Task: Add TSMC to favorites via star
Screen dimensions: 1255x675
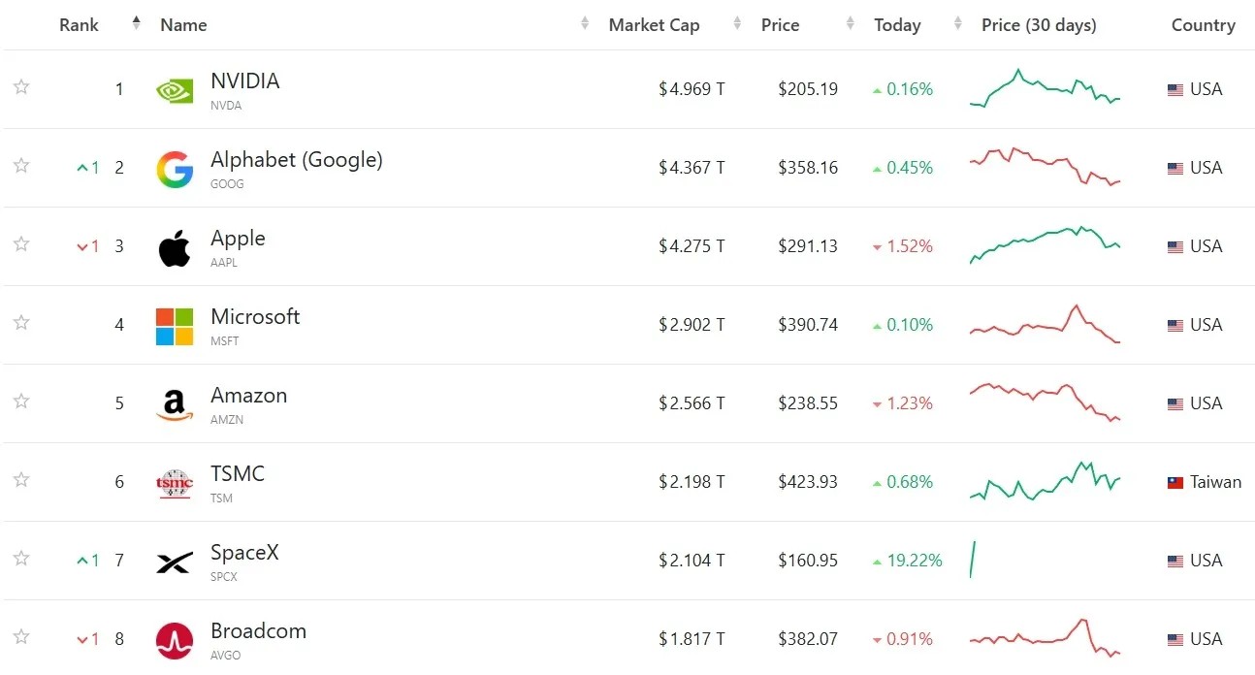Action: pos(21,480)
